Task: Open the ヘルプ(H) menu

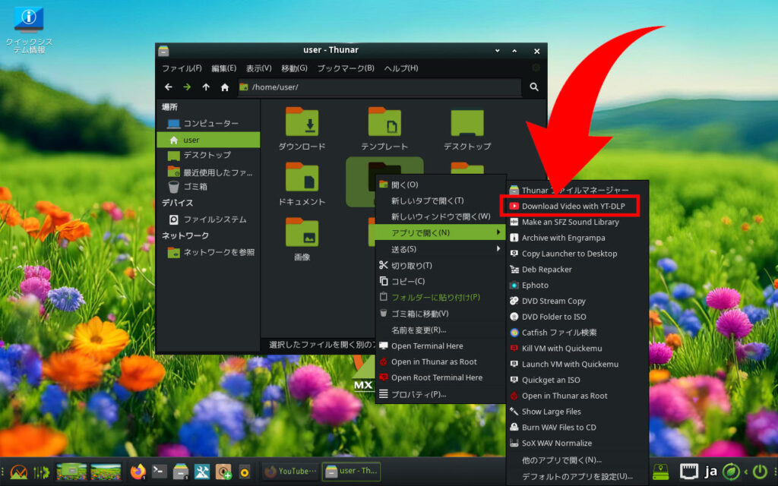Action: click(x=401, y=68)
